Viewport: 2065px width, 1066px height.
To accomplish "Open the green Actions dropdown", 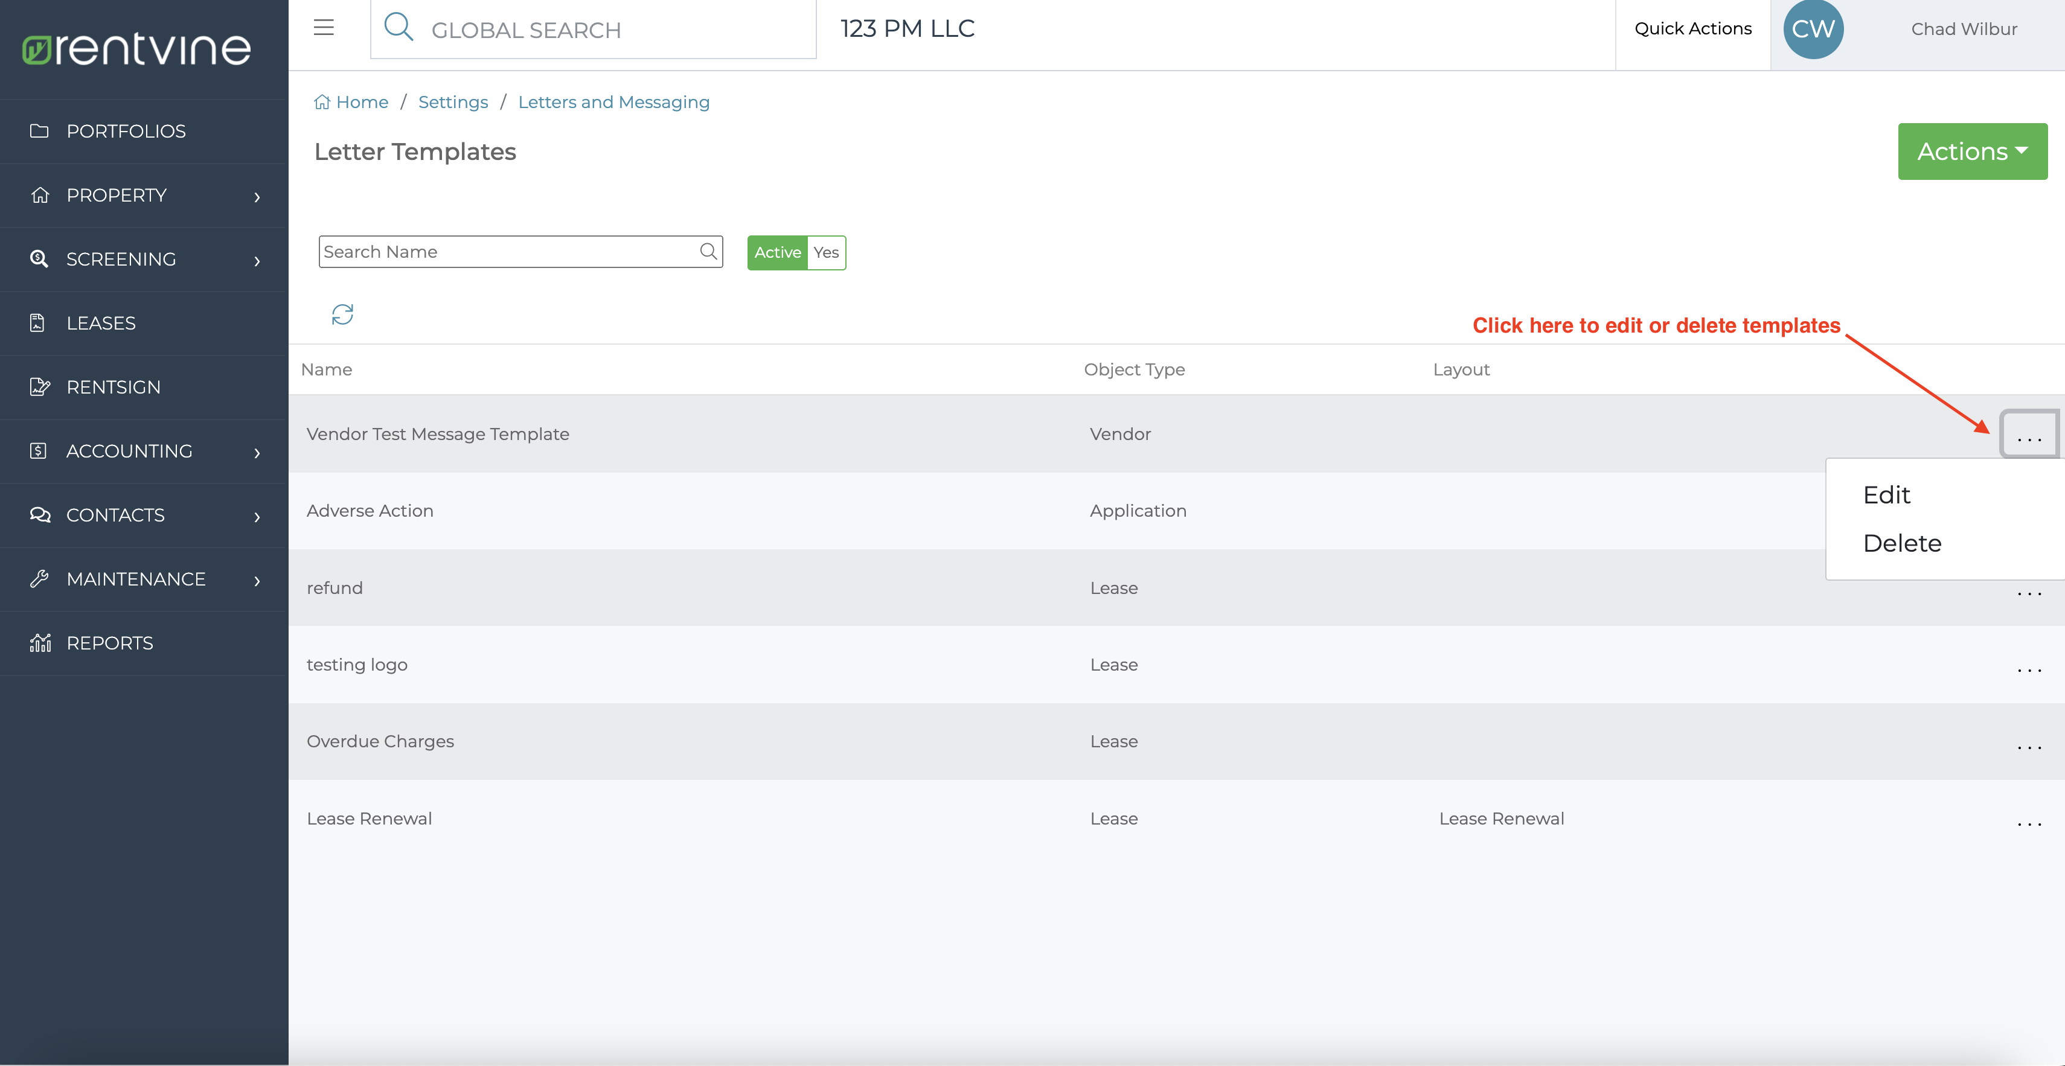I will point(1972,152).
